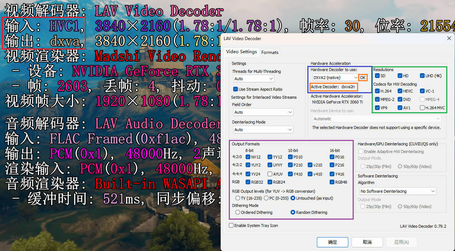Open Software Deinterlacing Algorithm dropdown
Image resolution: width=455 pixels, height=251 pixels.
(x=398, y=191)
